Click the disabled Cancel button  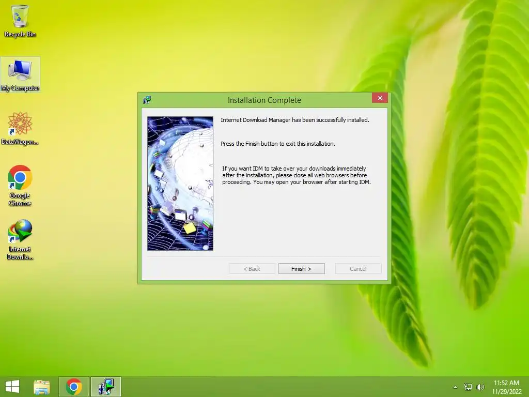pyautogui.click(x=359, y=269)
